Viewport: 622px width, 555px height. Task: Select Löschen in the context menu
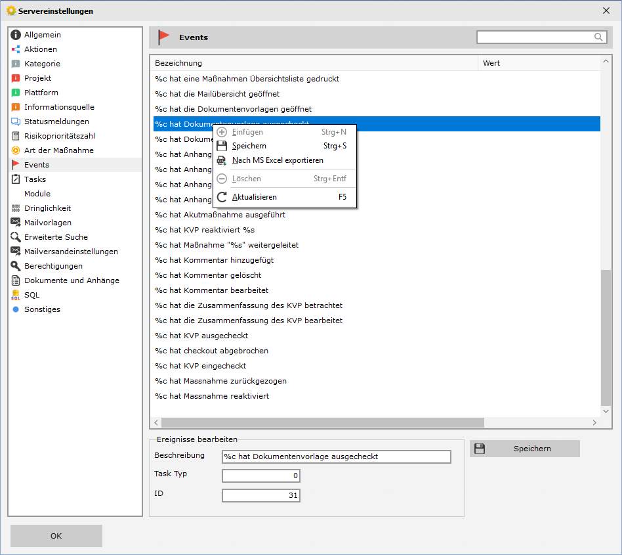tap(284, 179)
